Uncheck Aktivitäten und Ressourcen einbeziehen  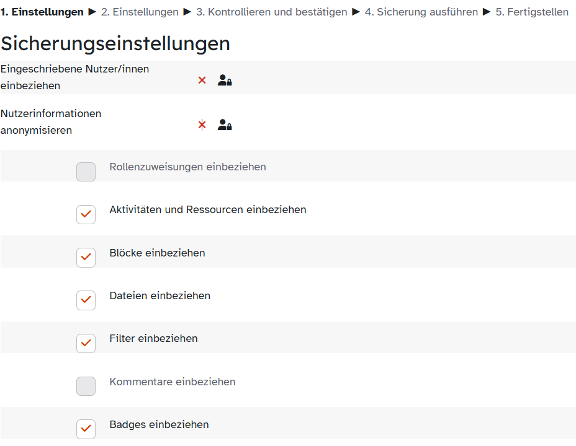[x=86, y=214]
